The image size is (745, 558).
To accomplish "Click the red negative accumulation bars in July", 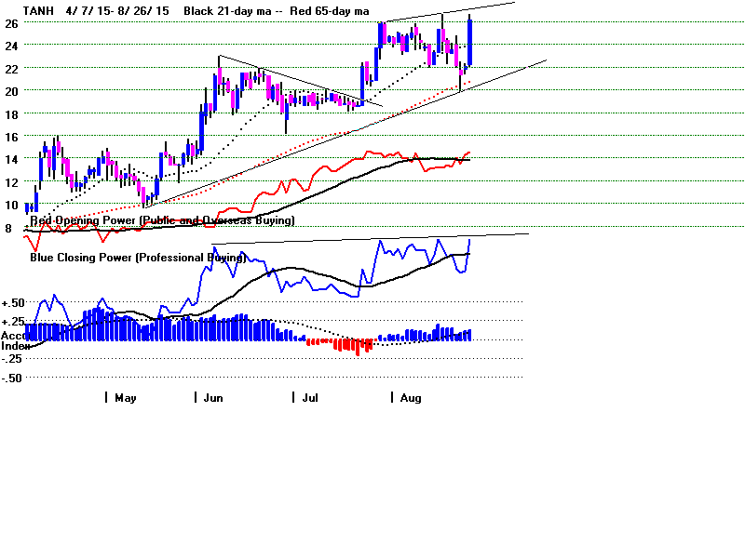I will click(x=343, y=344).
